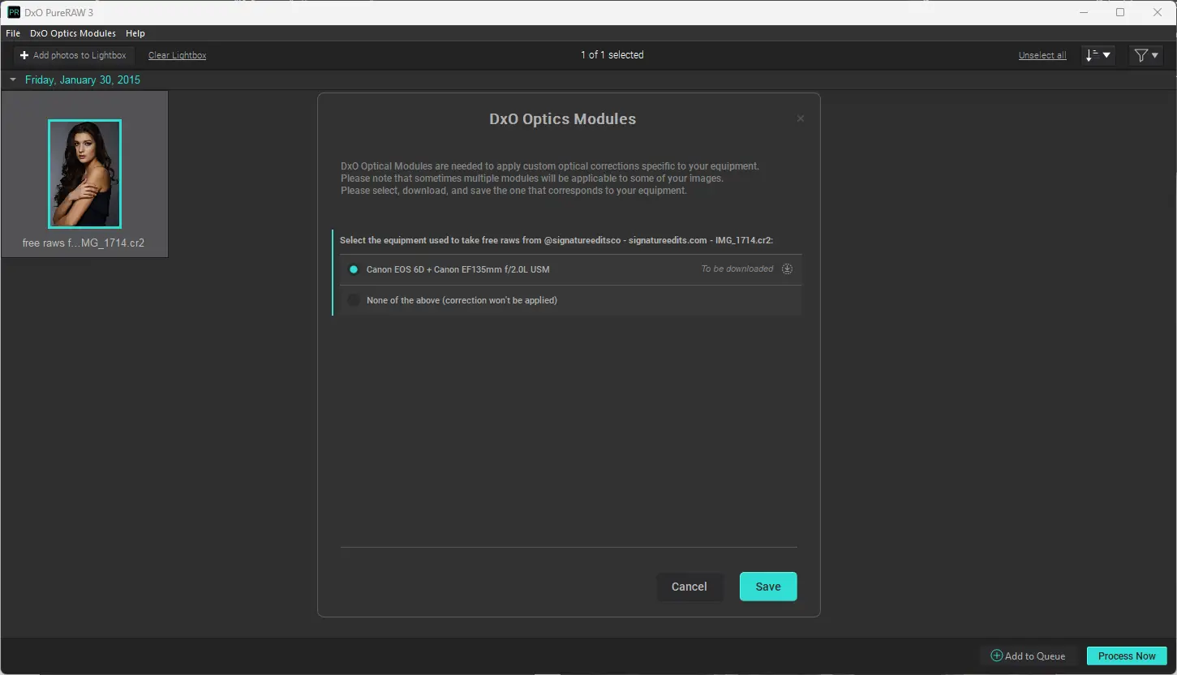Click the 'free raws f...MG_1714.cr2' file name
The height and width of the screenshot is (675, 1177).
84,243
